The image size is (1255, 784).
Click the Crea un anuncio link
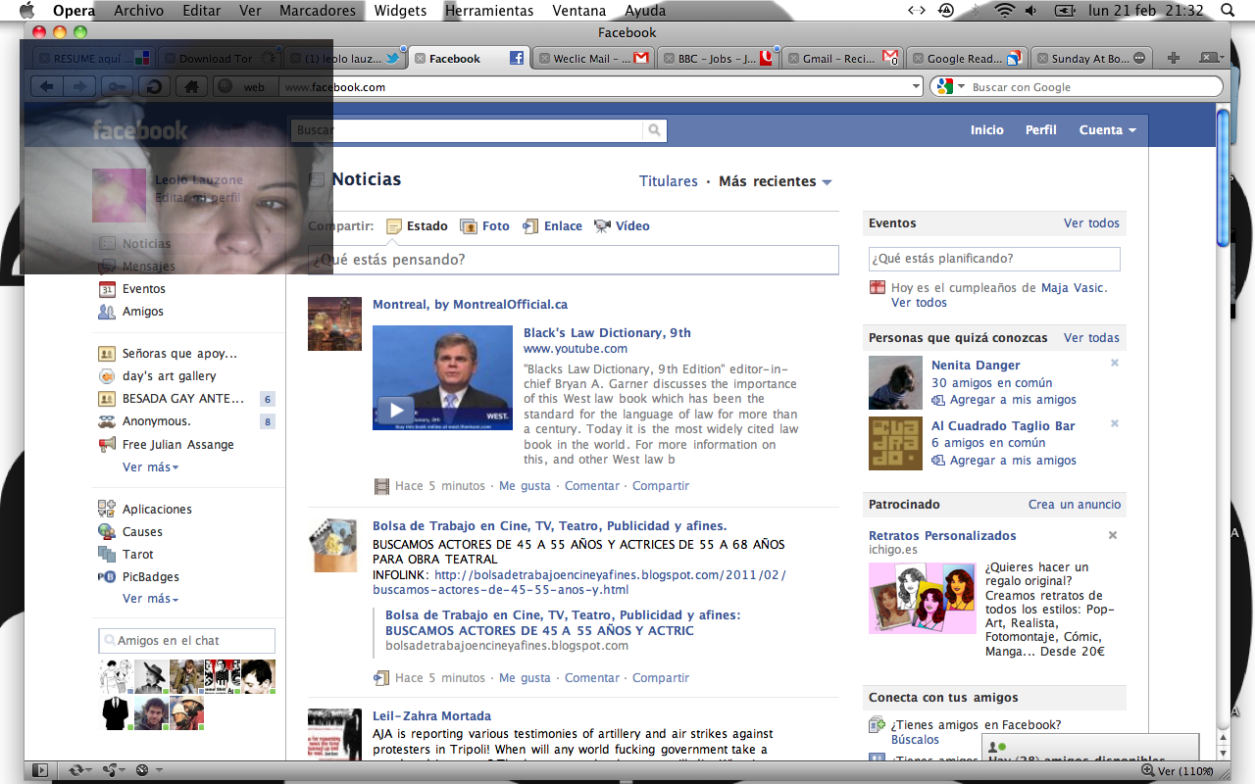tap(1074, 505)
